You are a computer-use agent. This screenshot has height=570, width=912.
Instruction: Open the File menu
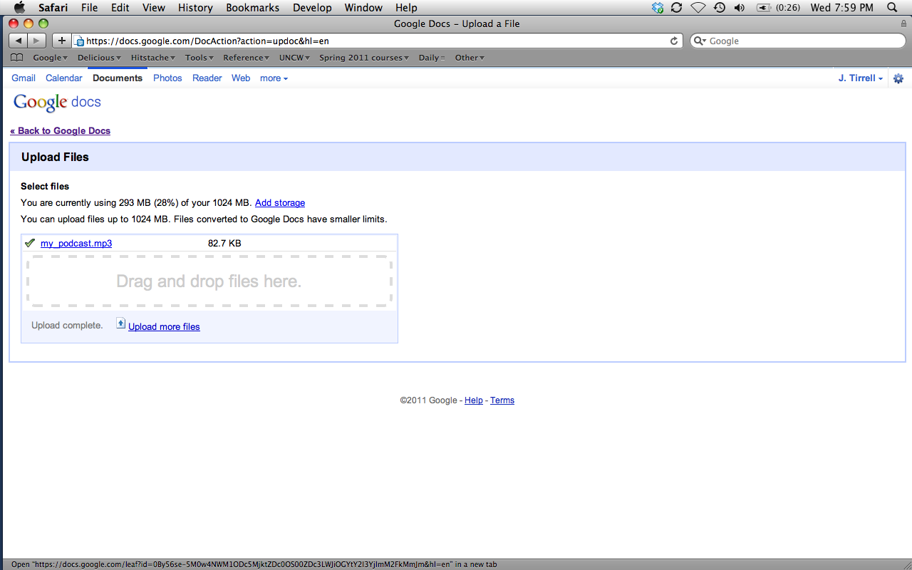click(x=90, y=8)
